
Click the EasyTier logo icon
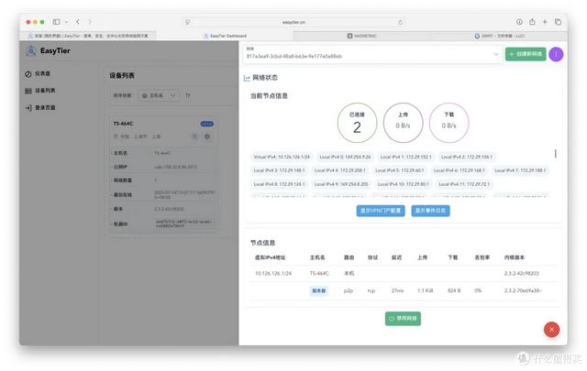point(30,50)
